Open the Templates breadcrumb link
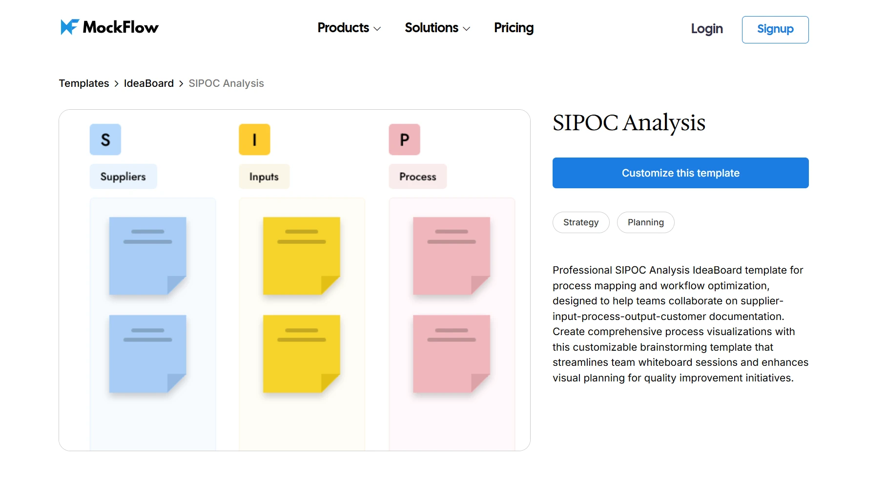Image resolution: width=886 pixels, height=478 pixels. tap(83, 83)
